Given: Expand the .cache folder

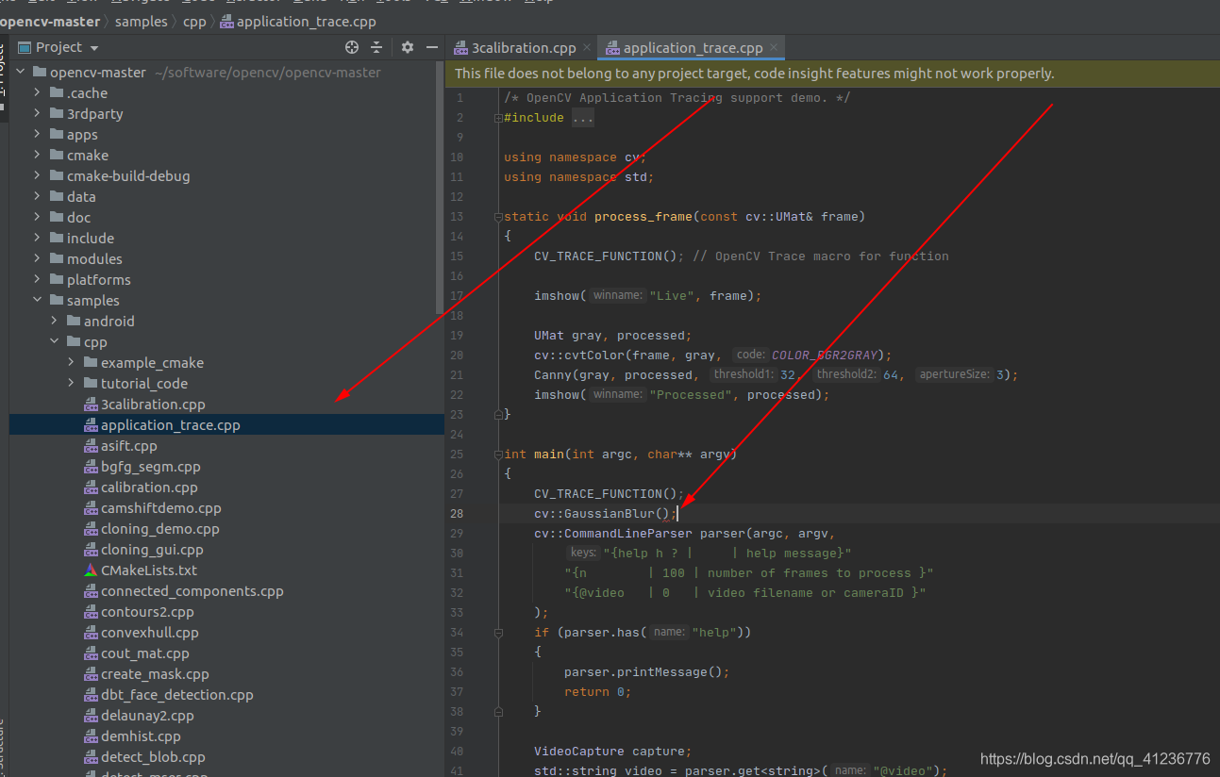Looking at the screenshot, I should tap(37, 93).
